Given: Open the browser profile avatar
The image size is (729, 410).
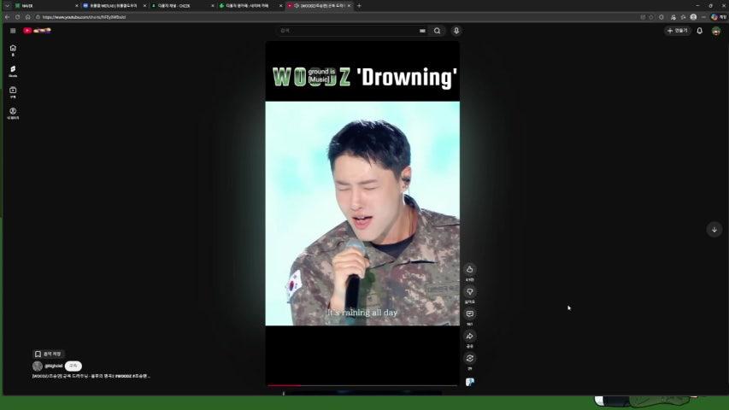Looking at the screenshot, I should 693,17.
